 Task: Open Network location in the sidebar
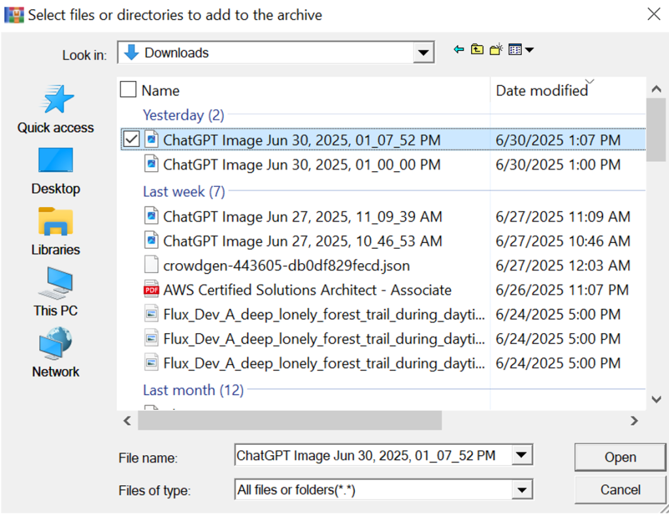click(x=56, y=353)
